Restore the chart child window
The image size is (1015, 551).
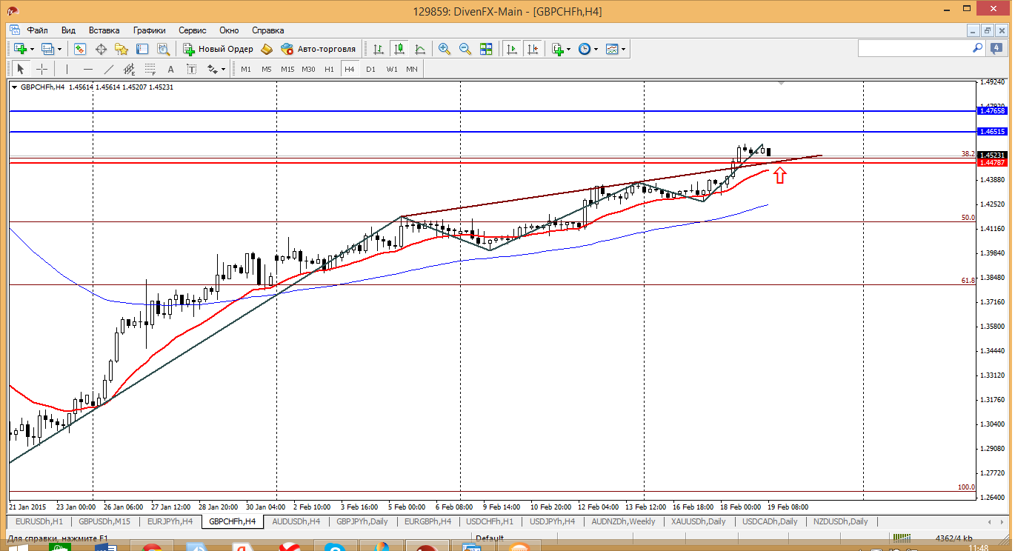(x=986, y=30)
